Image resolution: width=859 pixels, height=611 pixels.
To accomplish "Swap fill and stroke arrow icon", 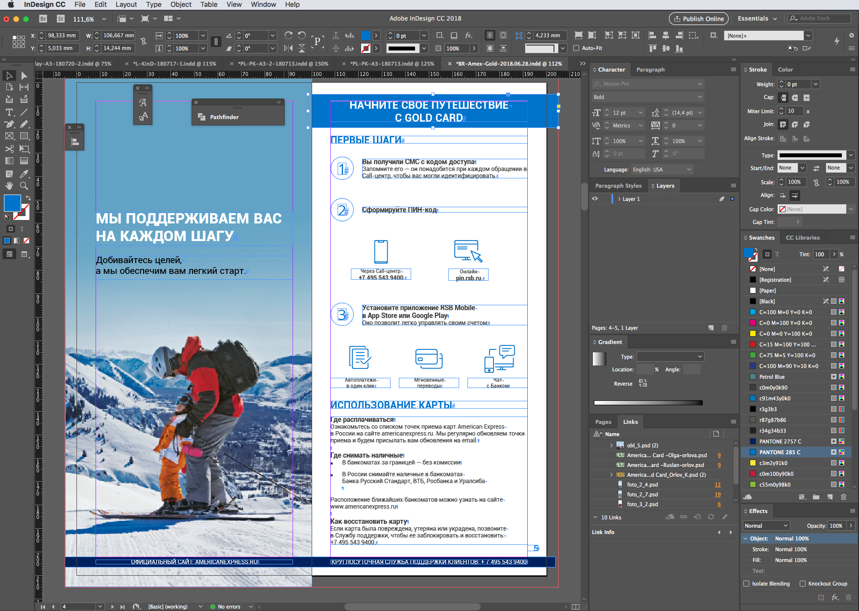I will coord(28,198).
